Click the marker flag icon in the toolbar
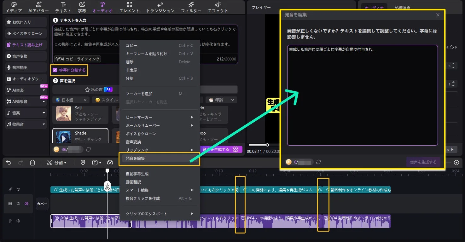The width and height of the screenshot is (465, 242). pos(83,163)
